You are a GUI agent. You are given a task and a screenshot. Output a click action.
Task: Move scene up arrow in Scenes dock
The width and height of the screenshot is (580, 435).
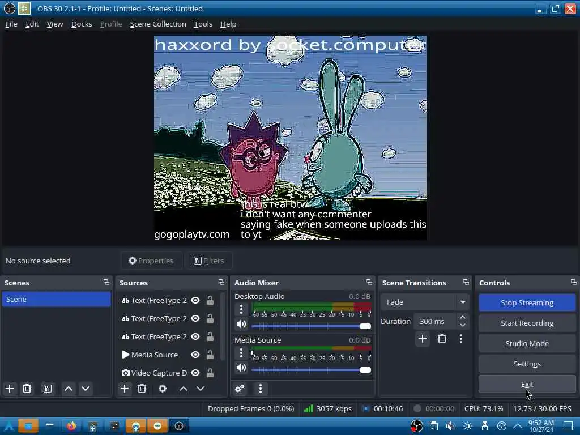(69, 389)
